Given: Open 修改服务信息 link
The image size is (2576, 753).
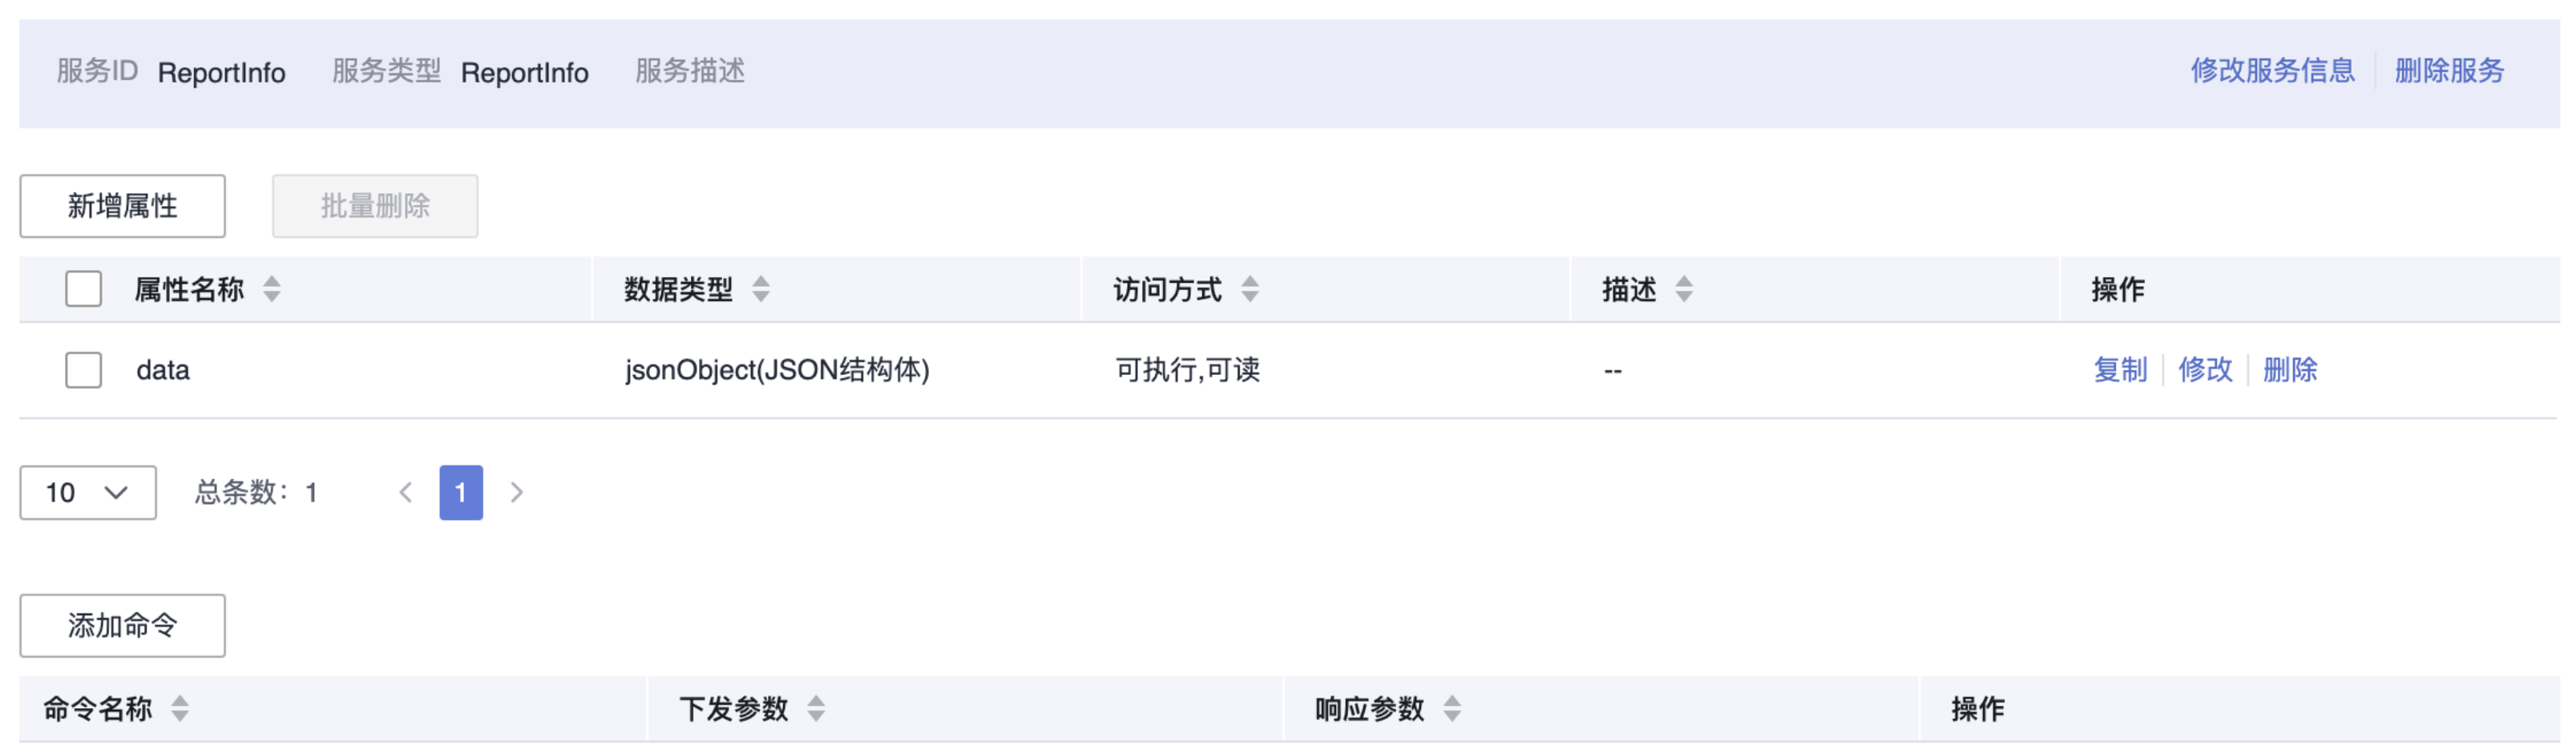Looking at the screenshot, I should pos(2272,71).
